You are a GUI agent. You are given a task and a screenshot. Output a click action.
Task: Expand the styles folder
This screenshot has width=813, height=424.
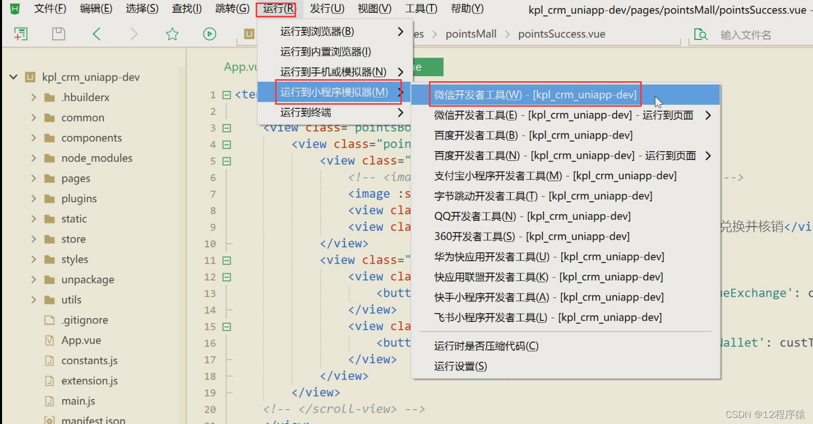click(x=34, y=259)
